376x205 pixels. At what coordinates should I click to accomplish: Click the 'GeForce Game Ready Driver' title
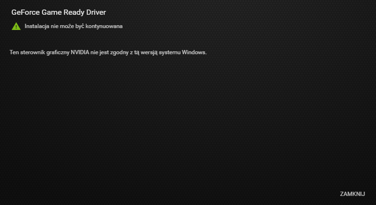click(x=59, y=12)
